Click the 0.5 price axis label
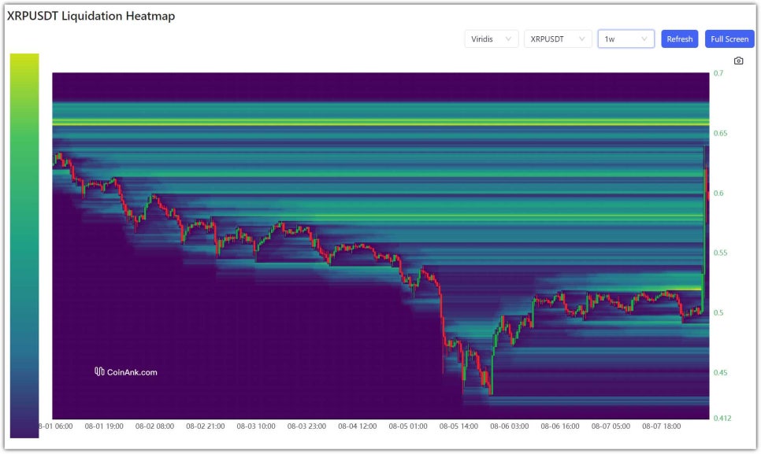Screen dimensions: 761x454 (x=718, y=312)
